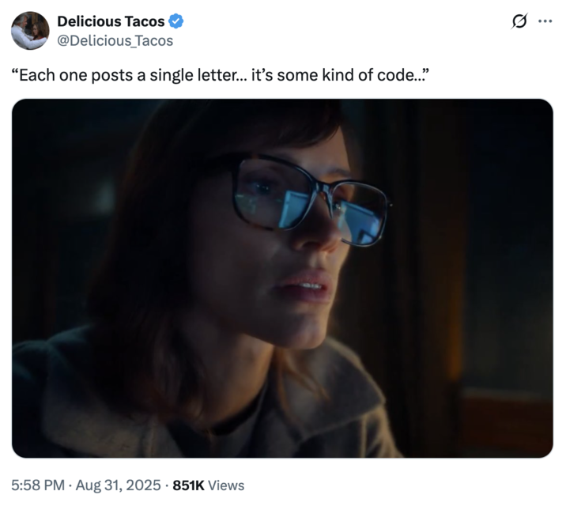This screenshot has height=506, width=566.
Task: Open the @Delicious_Tacos handle link
Action: [115, 40]
